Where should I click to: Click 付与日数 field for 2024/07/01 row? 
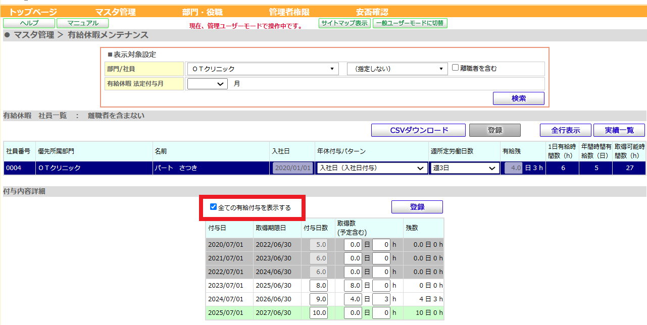(319, 299)
